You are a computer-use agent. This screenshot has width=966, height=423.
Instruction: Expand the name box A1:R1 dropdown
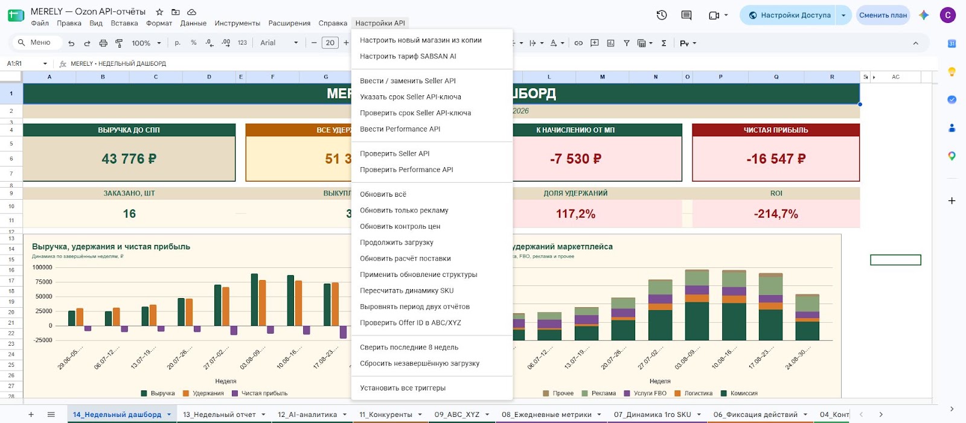(x=45, y=63)
